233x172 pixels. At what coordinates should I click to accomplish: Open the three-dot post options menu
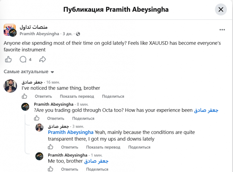click(222, 30)
